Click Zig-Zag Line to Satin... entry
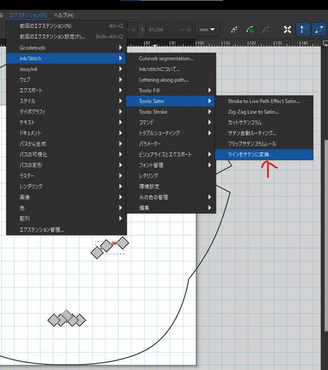Image resolution: width=328 pixels, height=370 pixels. 264,112
